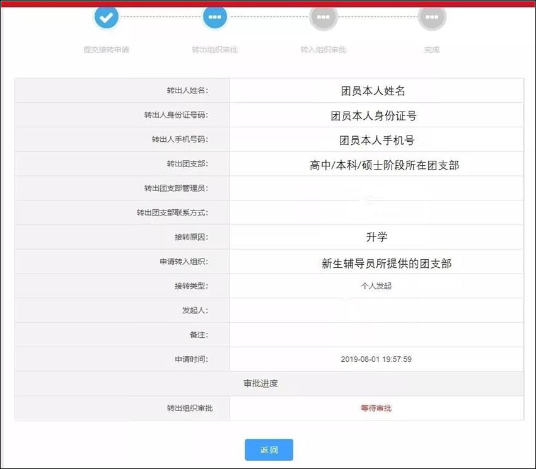Click the 转出组织审批 step circle icon
This screenshot has height=469, width=536.
(x=215, y=18)
